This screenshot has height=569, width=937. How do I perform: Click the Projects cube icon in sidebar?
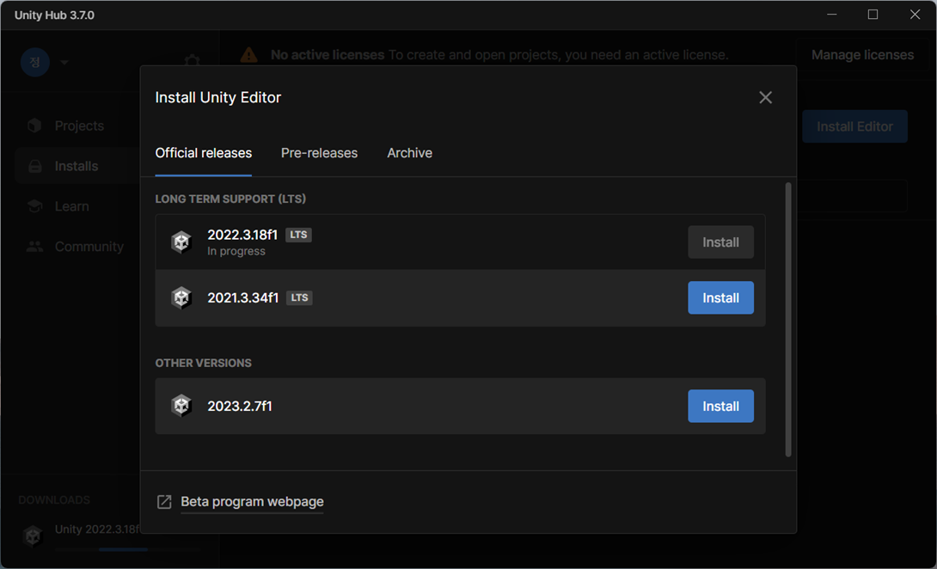pyautogui.click(x=34, y=125)
